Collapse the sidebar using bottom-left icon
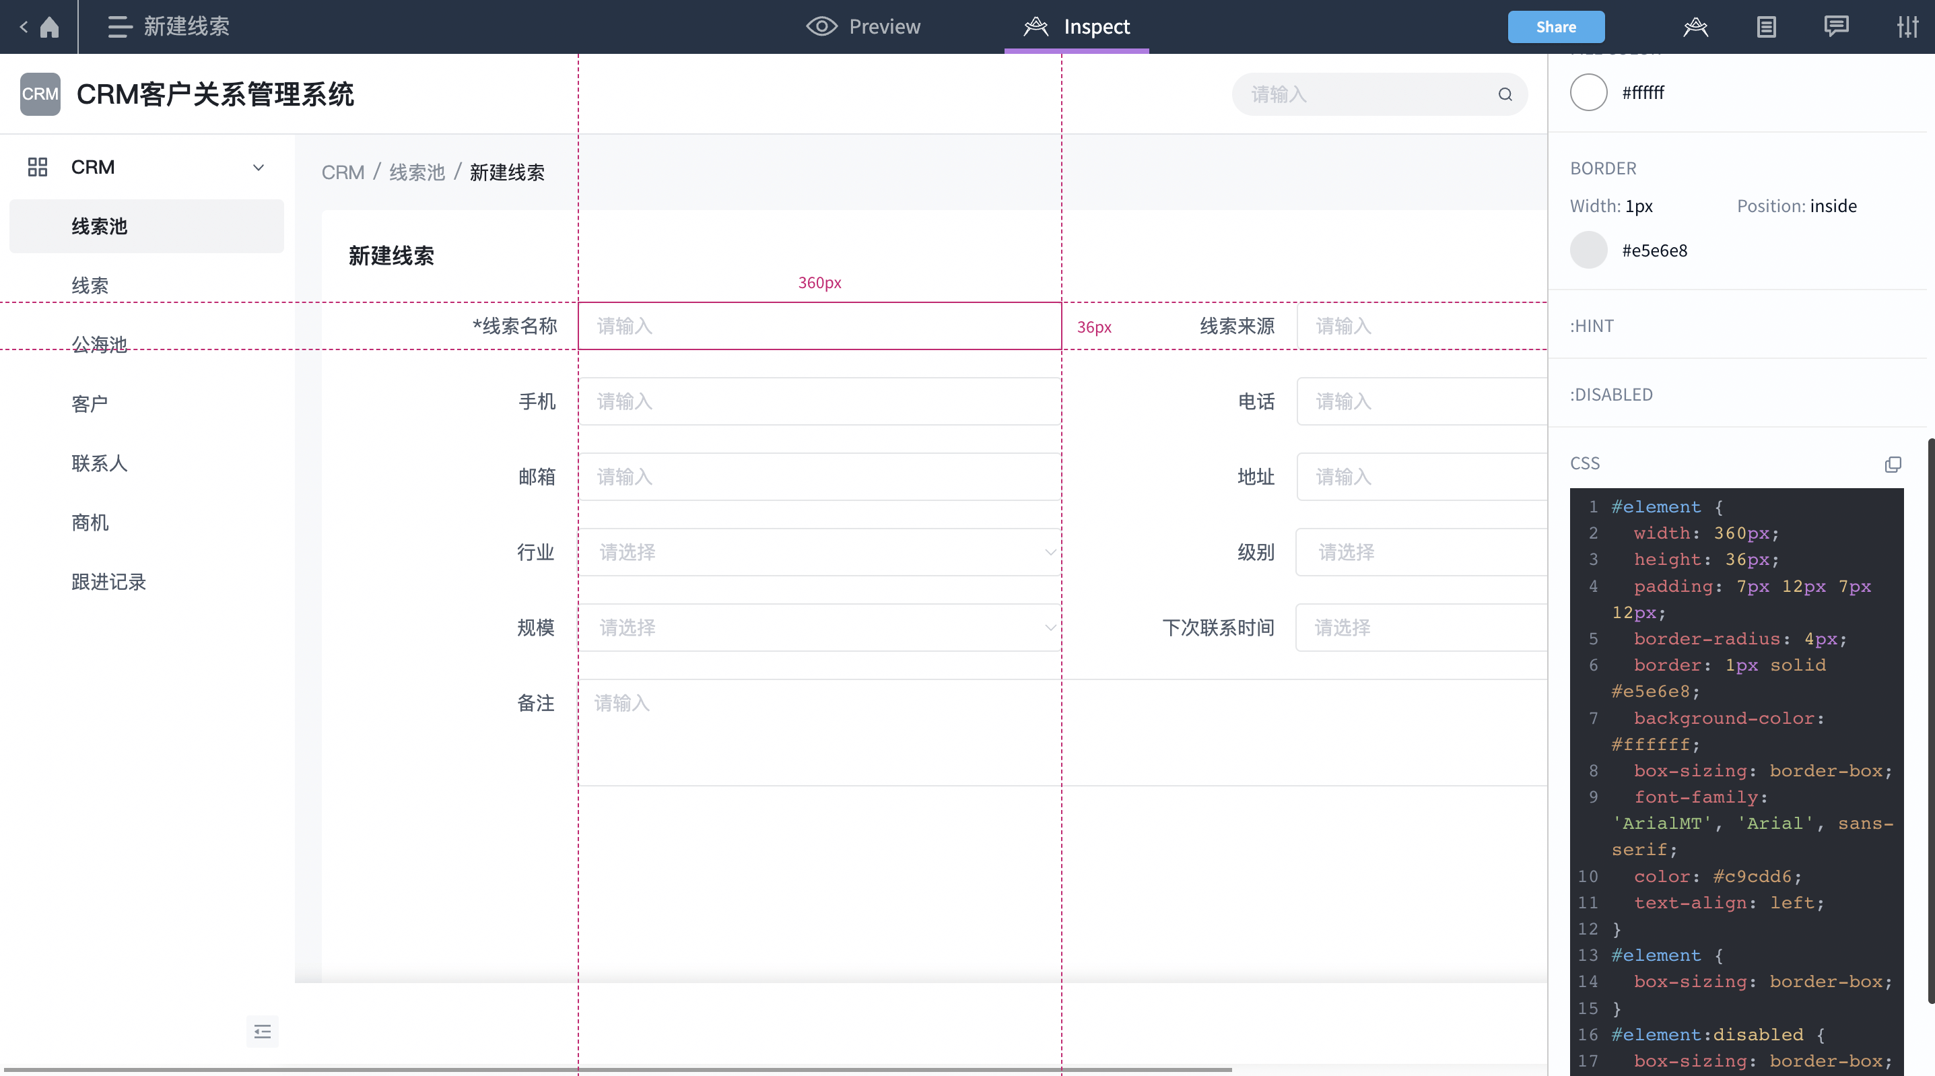Viewport: 1935px width, 1076px height. [261, 1031]
